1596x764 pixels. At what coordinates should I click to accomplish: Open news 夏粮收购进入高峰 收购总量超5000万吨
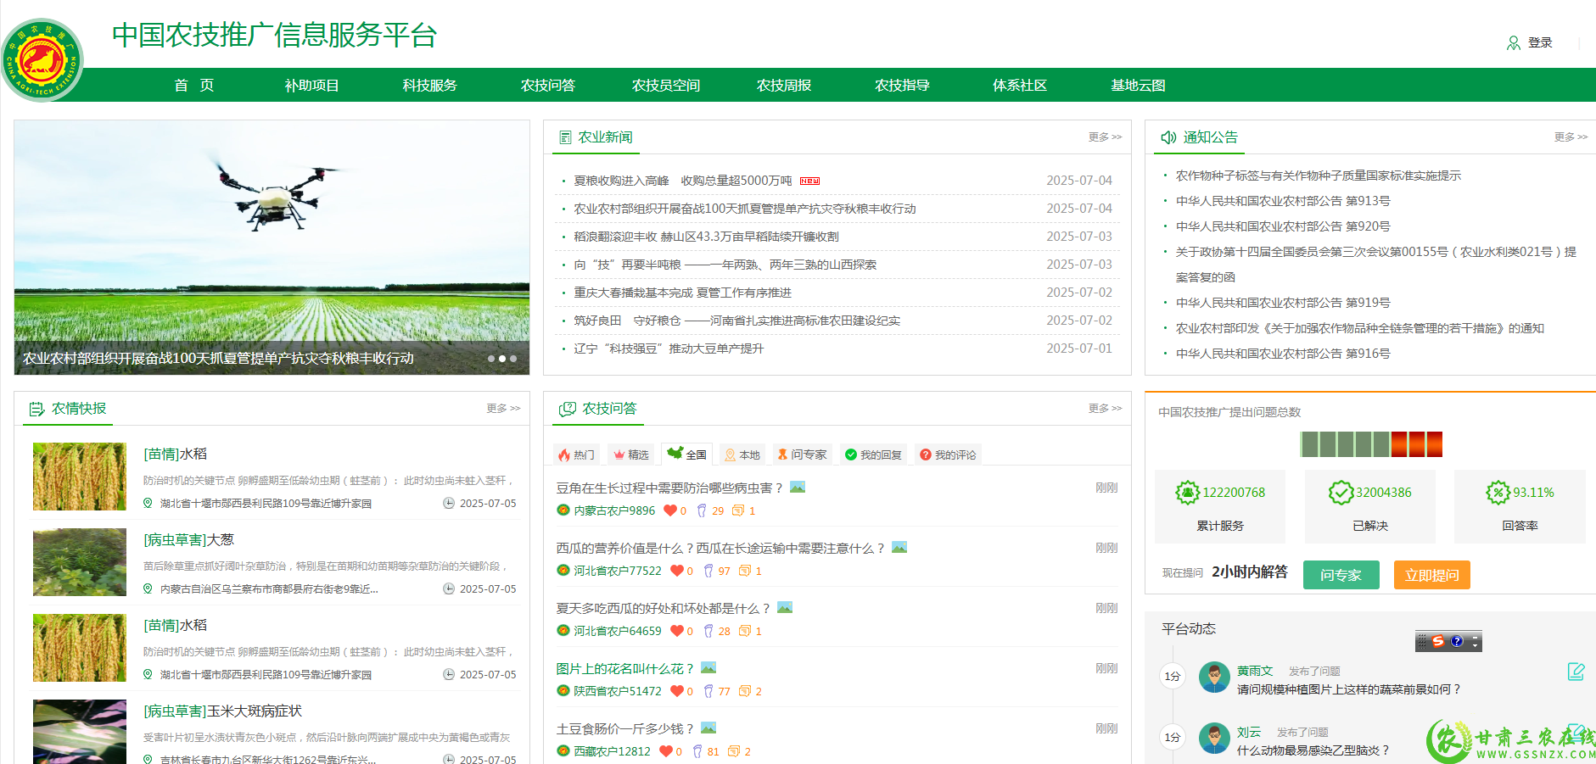682,181
